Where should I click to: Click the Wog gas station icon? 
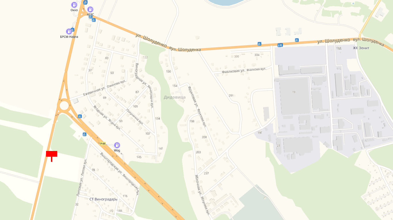pyautogui.click(x=117, y=145)
